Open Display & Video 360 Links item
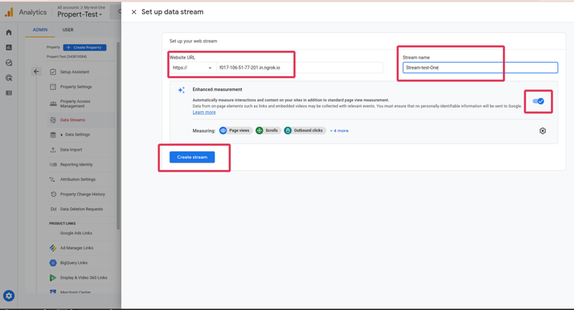574x310 pixels. pos(83,278)
